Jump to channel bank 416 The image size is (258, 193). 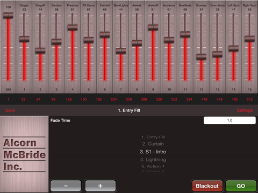click(204, 99)
